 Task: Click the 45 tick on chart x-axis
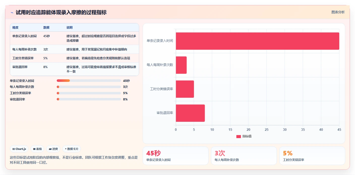339,130
